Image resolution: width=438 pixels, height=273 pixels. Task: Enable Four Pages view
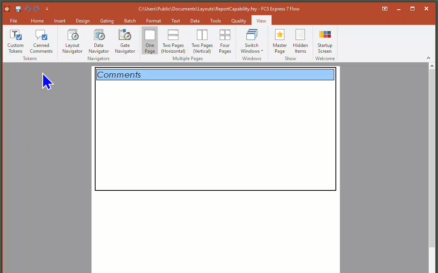pyautogui.click(x=225, y=41)
